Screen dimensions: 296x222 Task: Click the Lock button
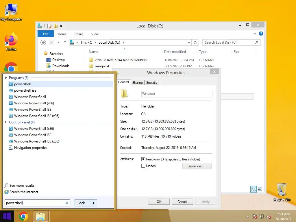point(83,203)
